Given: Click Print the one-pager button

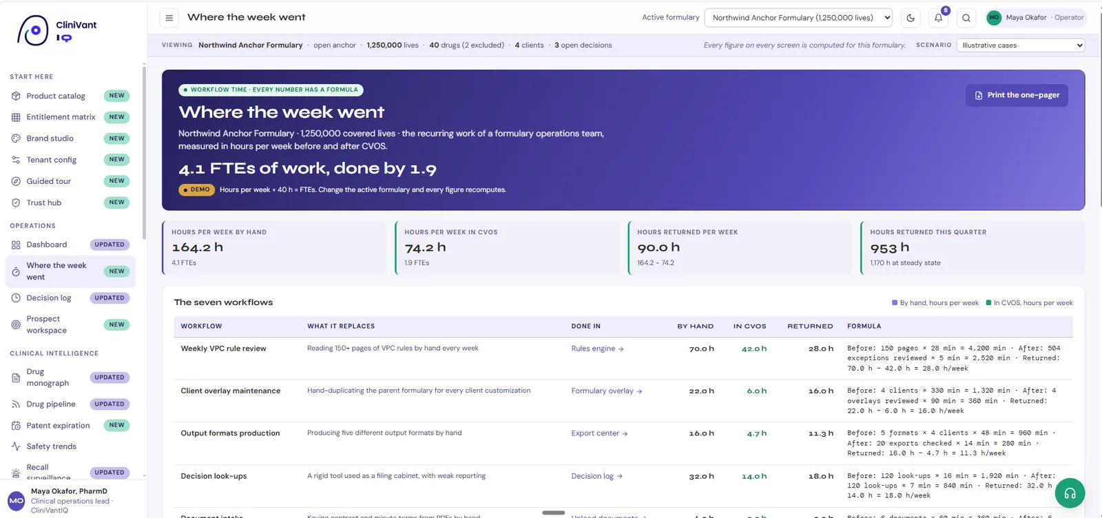Looking at the screenshot, I should [x=1017, y=95].
